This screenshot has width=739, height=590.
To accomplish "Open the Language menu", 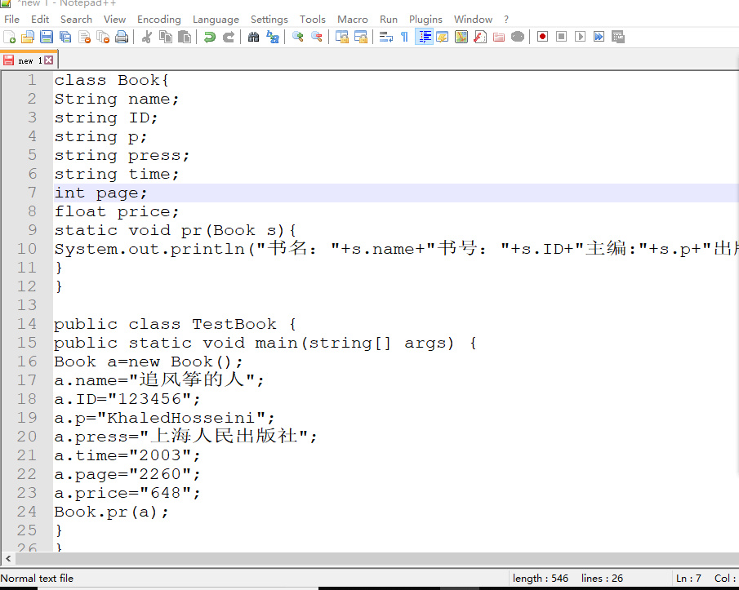I will tap(216, 20).
